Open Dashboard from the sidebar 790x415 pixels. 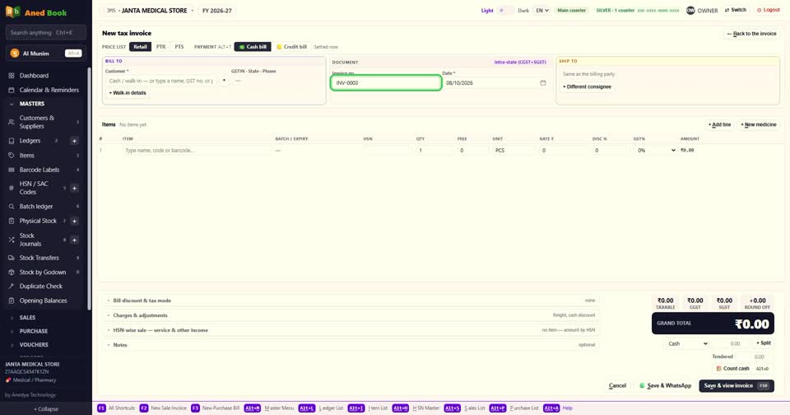pos(34,76)
